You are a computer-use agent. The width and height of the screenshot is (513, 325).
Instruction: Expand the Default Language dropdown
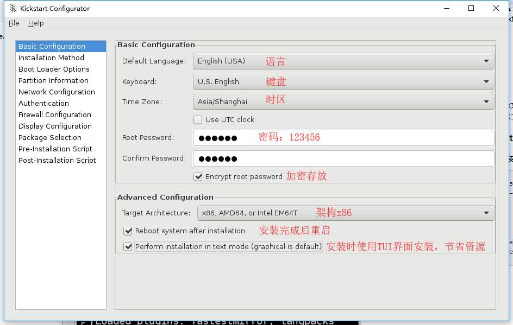click(x=343, y=61)
